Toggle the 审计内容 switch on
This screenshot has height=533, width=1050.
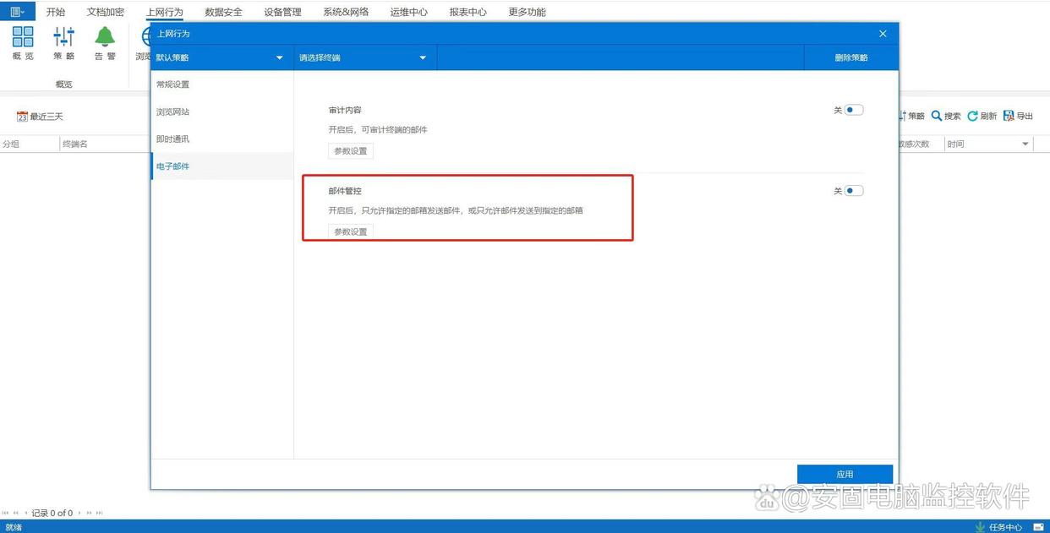[x=854, y=110]
